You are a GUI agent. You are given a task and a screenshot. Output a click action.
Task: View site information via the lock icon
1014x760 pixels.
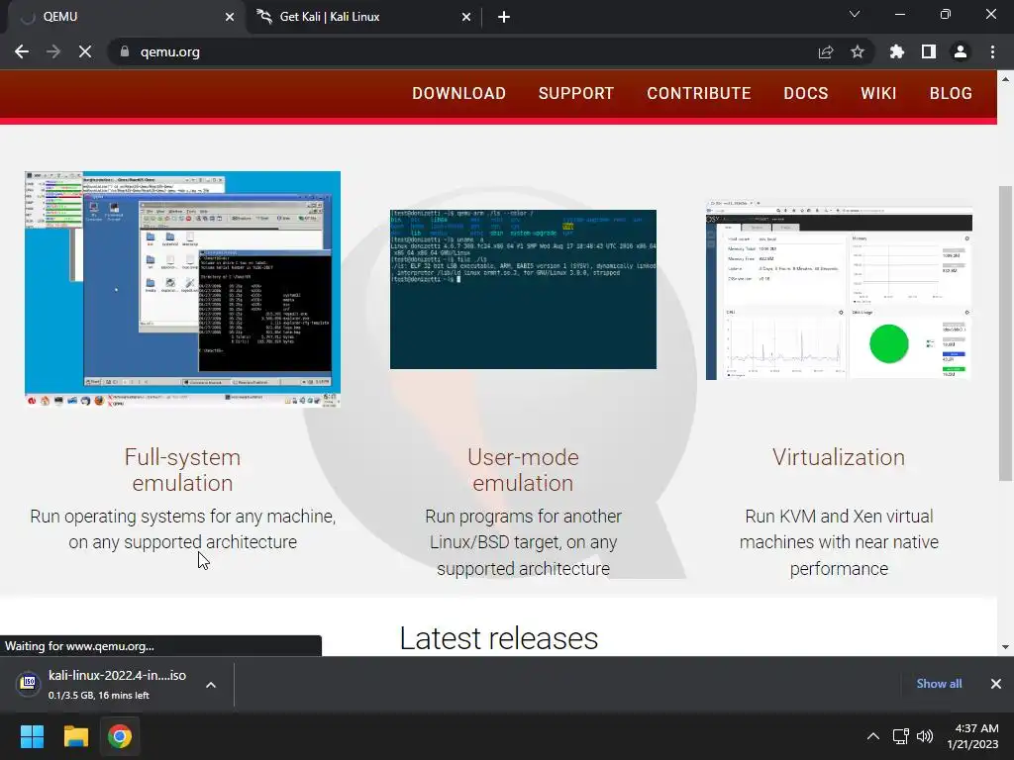125,51
